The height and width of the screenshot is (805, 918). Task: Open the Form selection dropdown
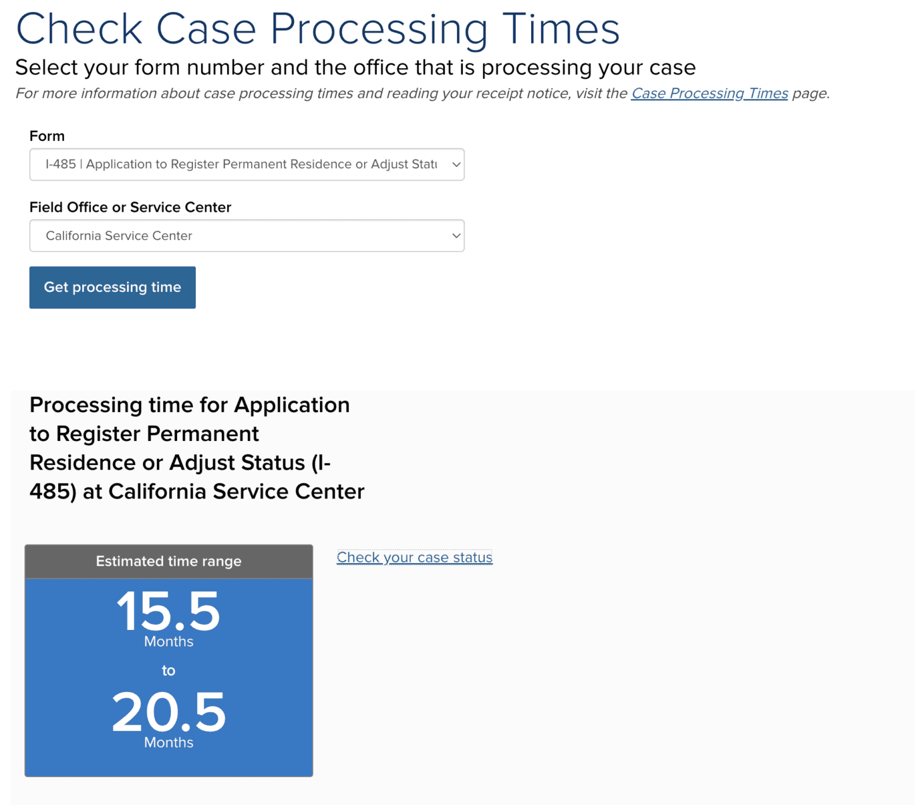click(240, 164)
